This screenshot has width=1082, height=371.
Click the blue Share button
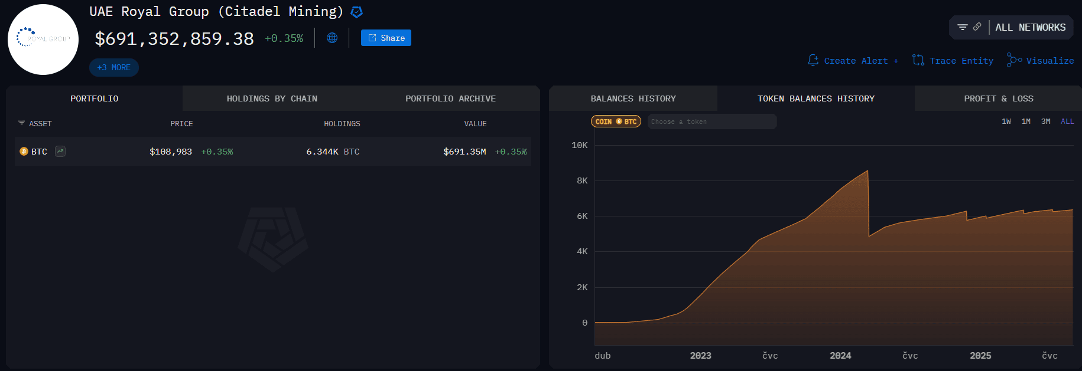pos(386,38)
